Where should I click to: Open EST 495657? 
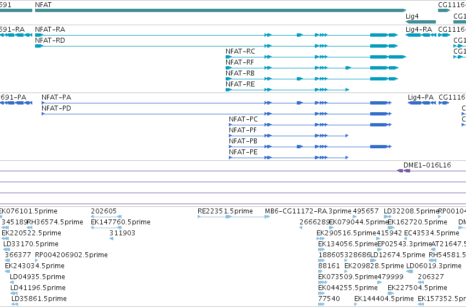pyautogui.click(x=366, y=211)
